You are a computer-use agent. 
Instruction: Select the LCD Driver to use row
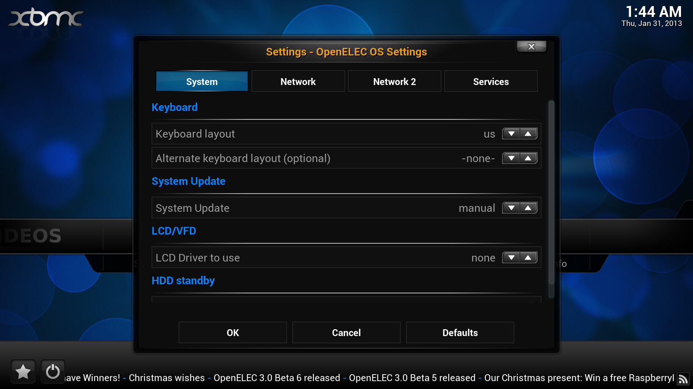[x=346, y=258]
